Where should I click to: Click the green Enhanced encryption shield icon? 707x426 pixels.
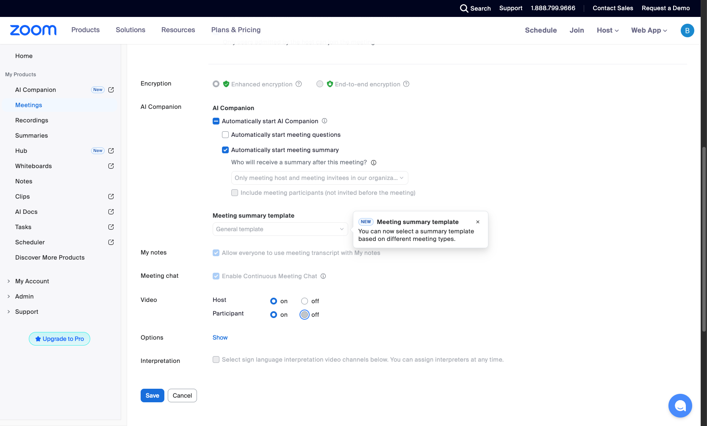226,84
